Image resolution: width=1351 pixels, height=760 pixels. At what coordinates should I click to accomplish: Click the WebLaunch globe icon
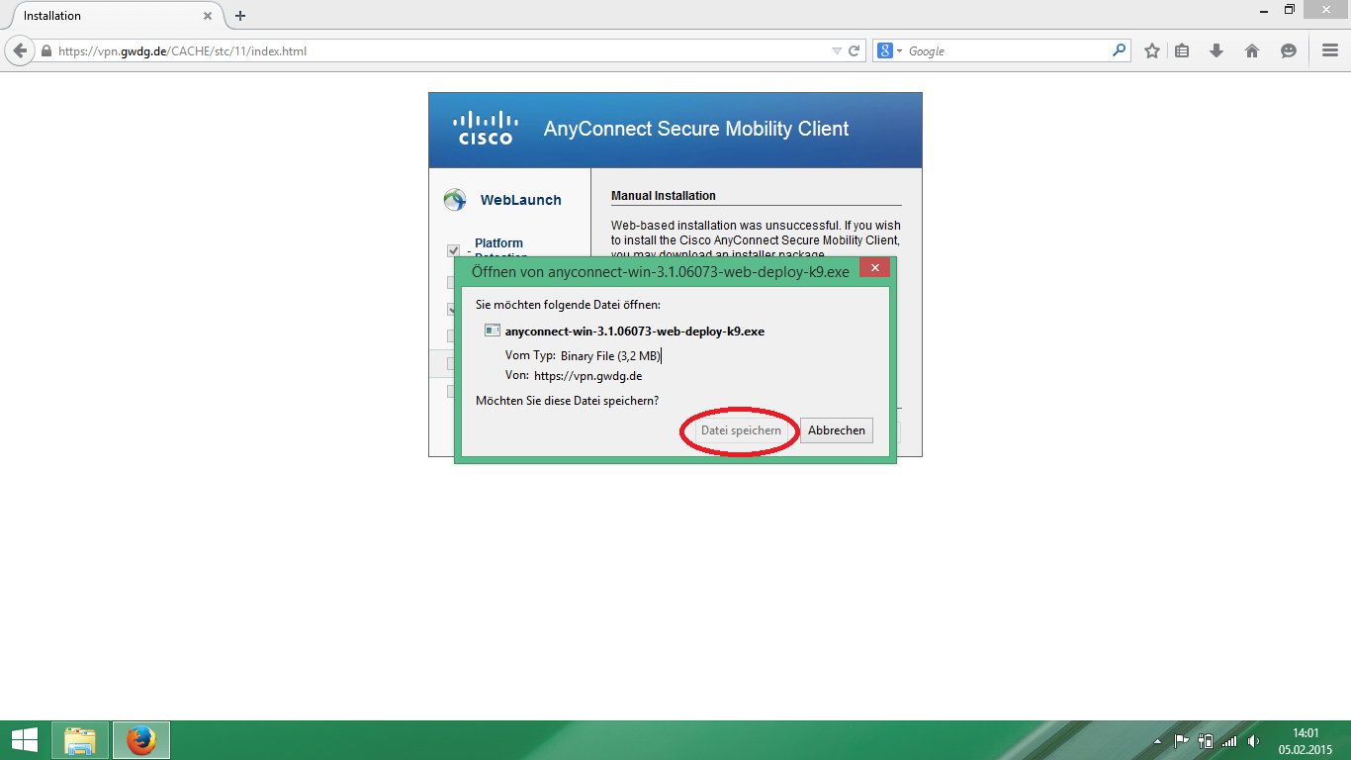click(455, 200)
